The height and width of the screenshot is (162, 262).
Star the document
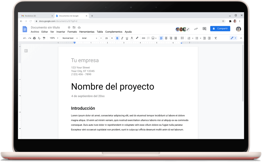69,27
